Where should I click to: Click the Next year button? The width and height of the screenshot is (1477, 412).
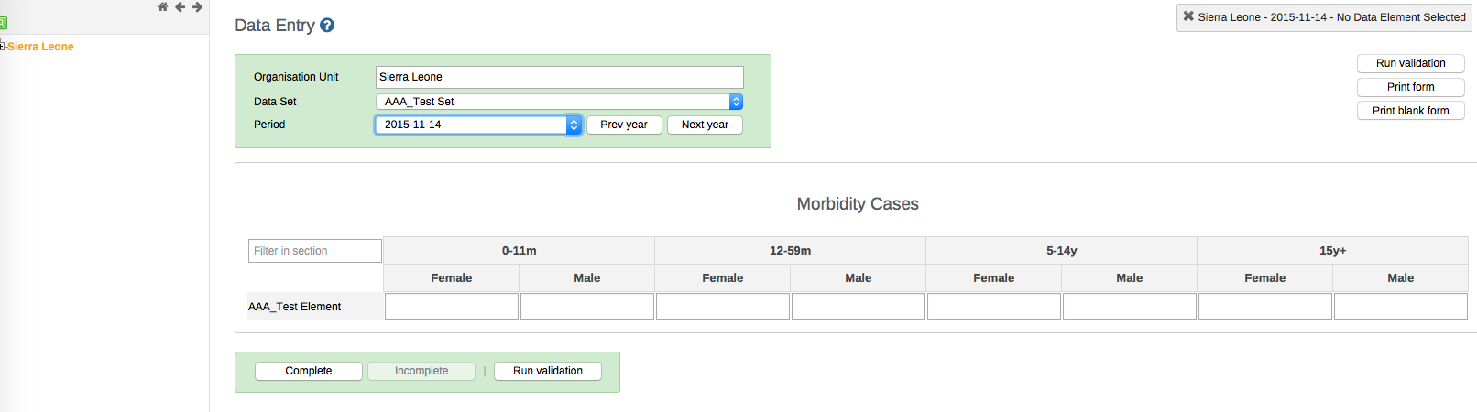[705, 125]
